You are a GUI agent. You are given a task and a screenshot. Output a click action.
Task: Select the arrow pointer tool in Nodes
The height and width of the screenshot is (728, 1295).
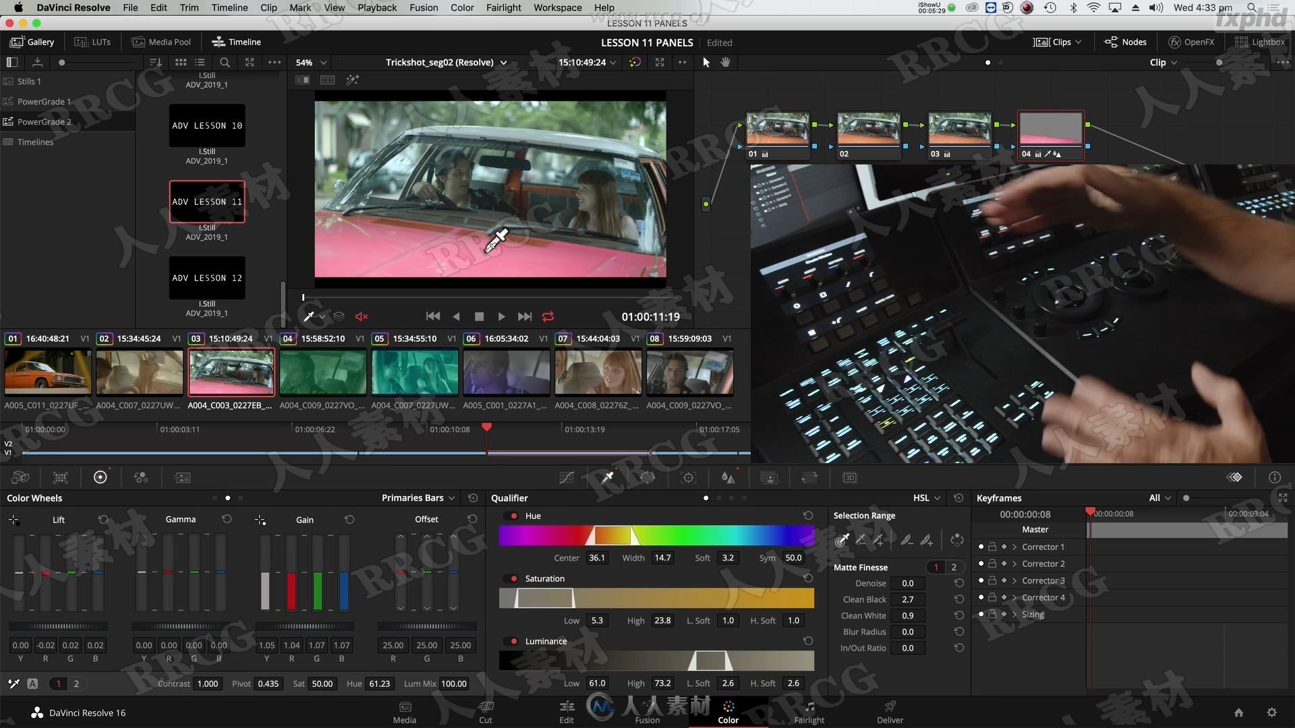[706, 62]
